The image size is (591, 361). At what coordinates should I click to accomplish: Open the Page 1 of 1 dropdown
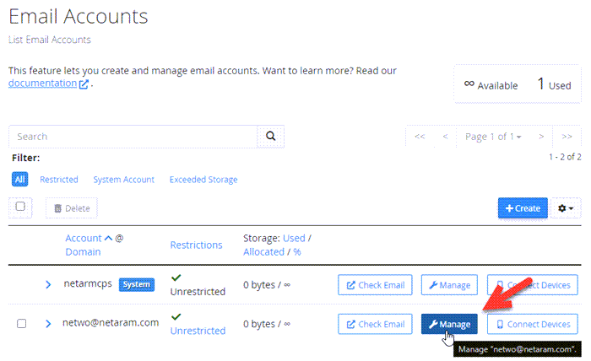pyautogui.click(x=493, y=137)
